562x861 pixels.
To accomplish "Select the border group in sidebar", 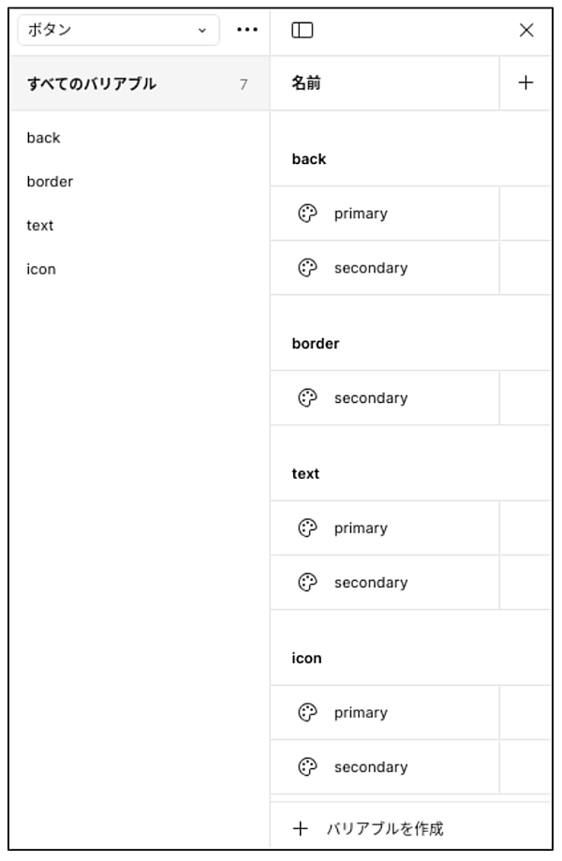I will pyautogui.click(x=50, y=182).
